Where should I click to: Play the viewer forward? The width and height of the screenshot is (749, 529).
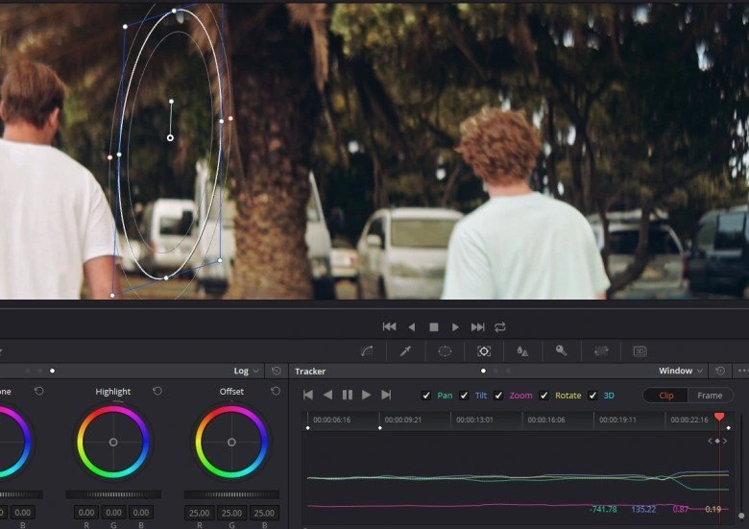tap(455, 327)
